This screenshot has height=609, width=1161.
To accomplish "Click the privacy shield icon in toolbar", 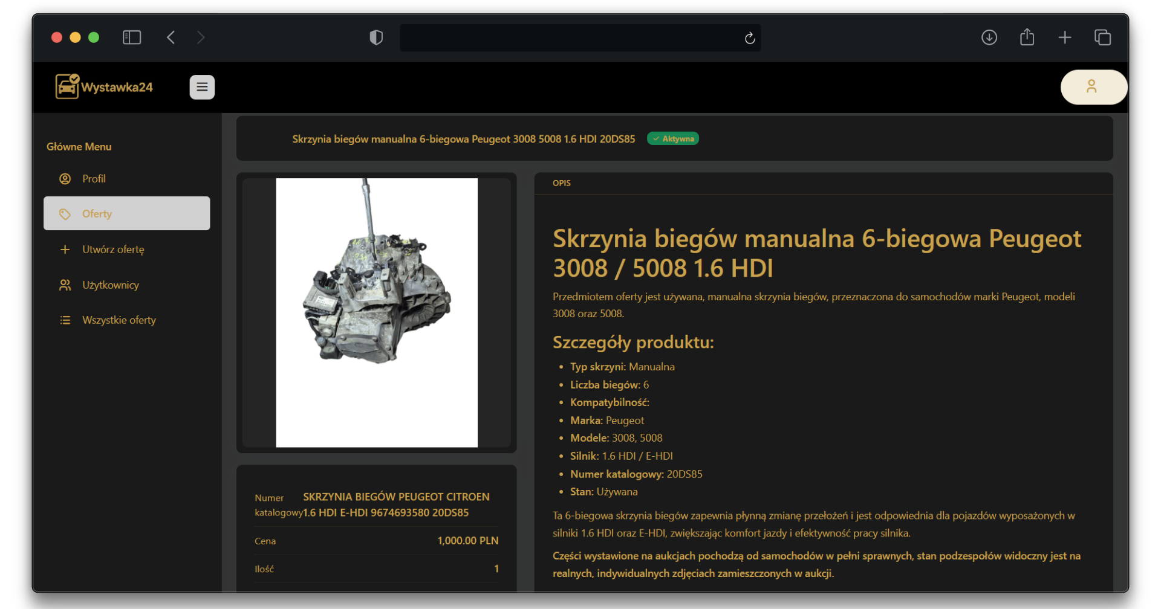I will (x=376, y=37).
